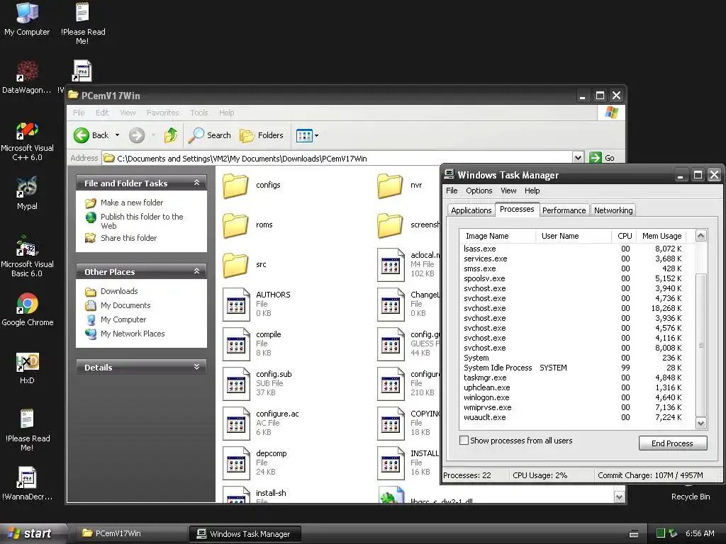This screenshot has height=544, width=726.
Task: Open Microsoft Visual Basic 6.0 shortcut
Action: point(27,256)
